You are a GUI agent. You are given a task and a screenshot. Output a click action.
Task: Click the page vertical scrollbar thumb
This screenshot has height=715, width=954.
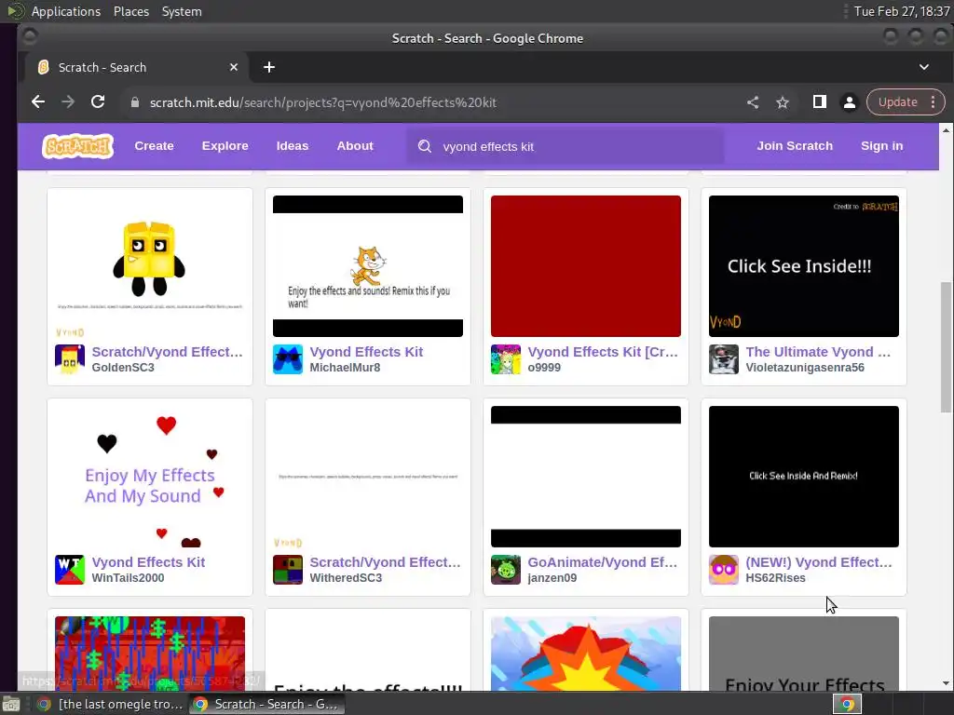pyautogui.click(x=946, y=346)
